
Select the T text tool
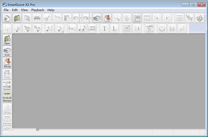tap(105, 28)
